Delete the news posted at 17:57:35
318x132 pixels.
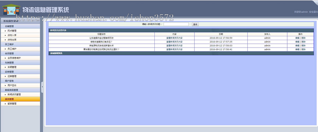[x=304, y=42]
